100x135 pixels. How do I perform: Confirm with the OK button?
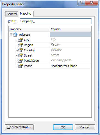coord(63,127)
